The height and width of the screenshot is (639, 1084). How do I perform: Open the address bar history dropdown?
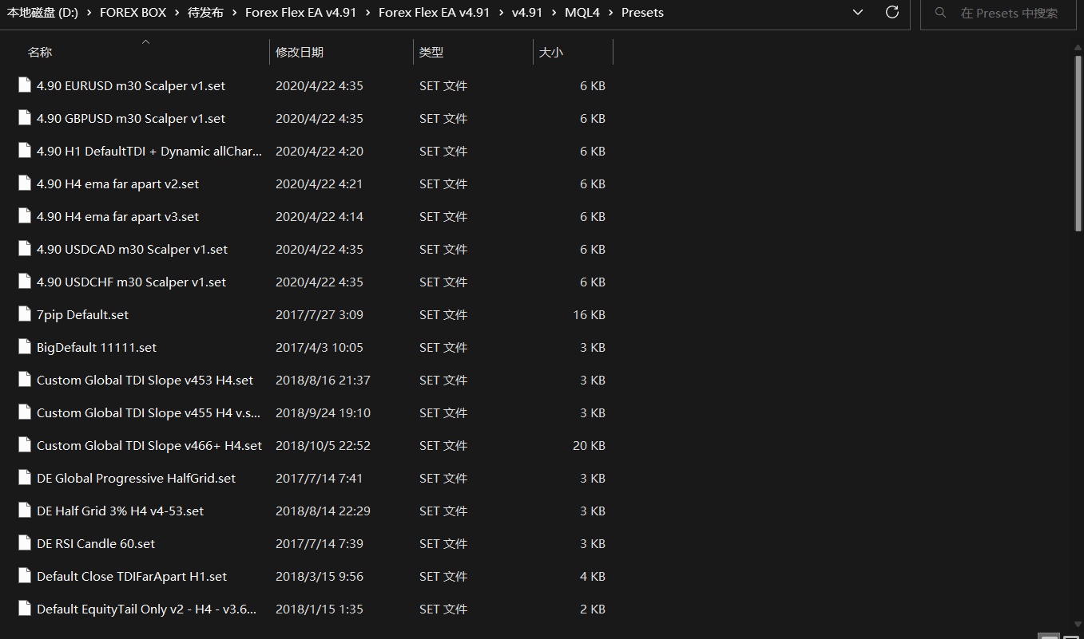[858, 13]
